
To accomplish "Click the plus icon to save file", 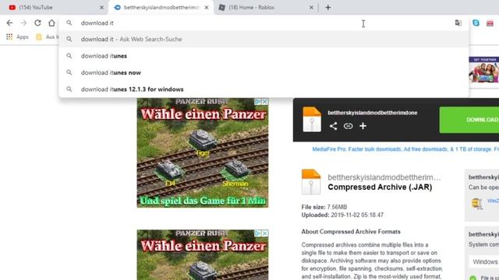I will click(363, 126).
